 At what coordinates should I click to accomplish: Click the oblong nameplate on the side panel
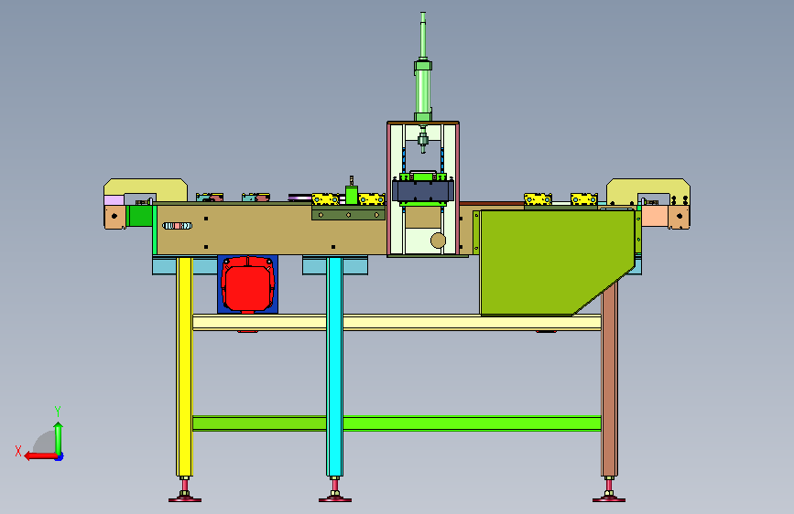click(x=178, y=226)
